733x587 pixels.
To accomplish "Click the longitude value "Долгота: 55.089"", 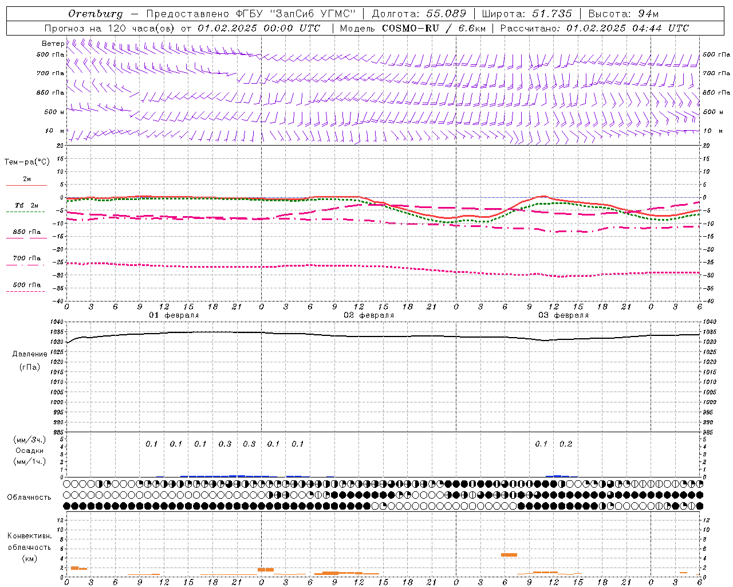I will (x=419, y=14).
